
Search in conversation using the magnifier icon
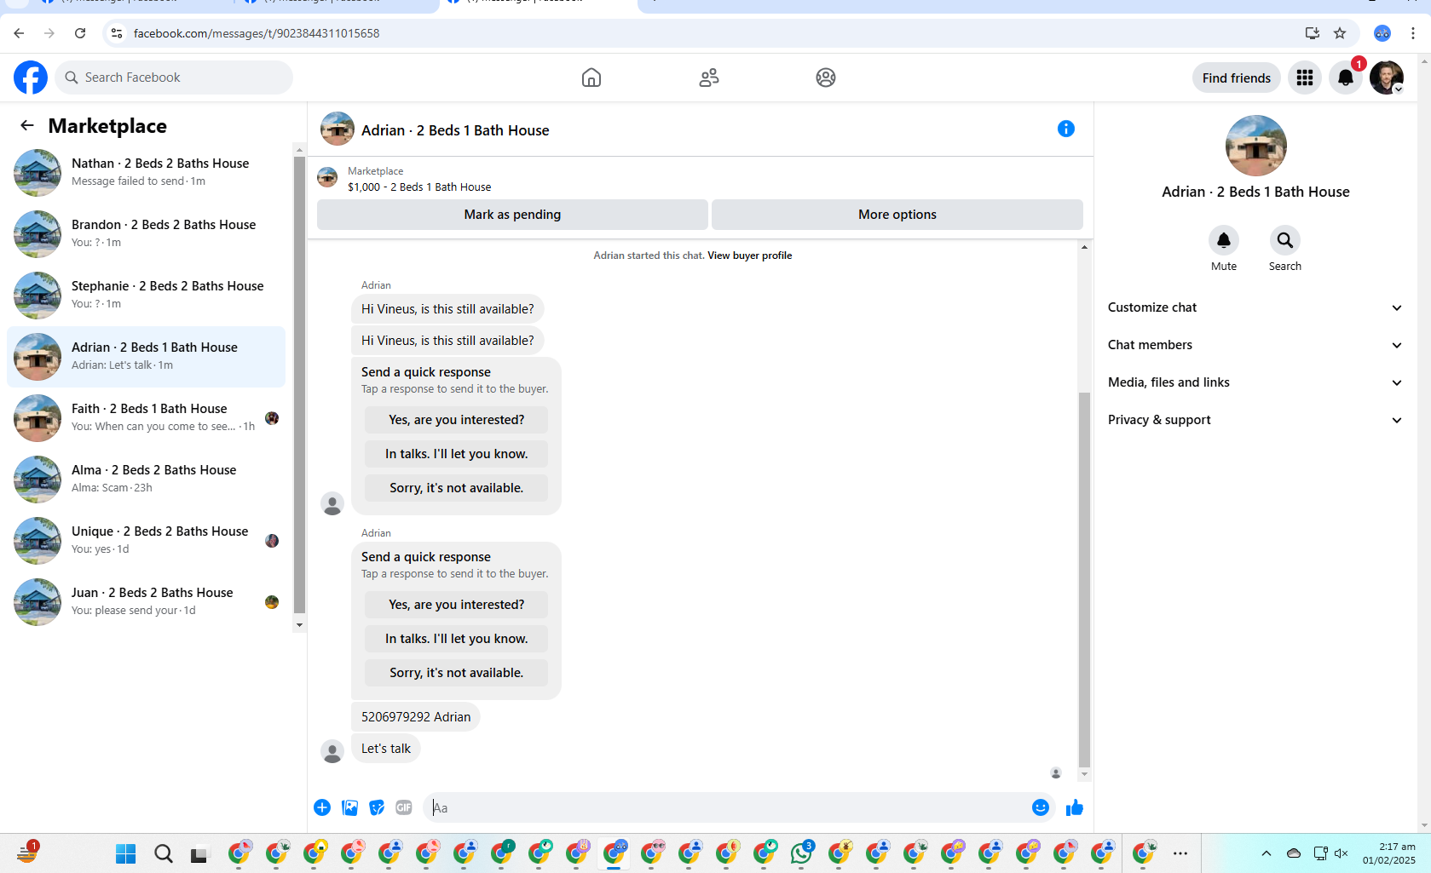tap(1285, 240)
